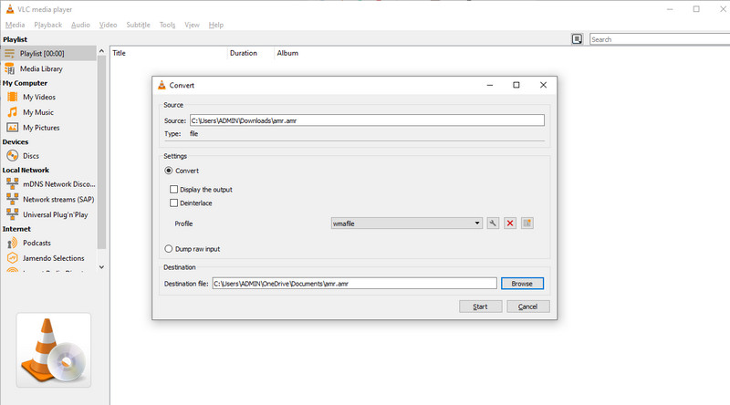Open Jamendo Selections icon
The width and height of the screenshot is (730, 405).
tap(13, 258)
